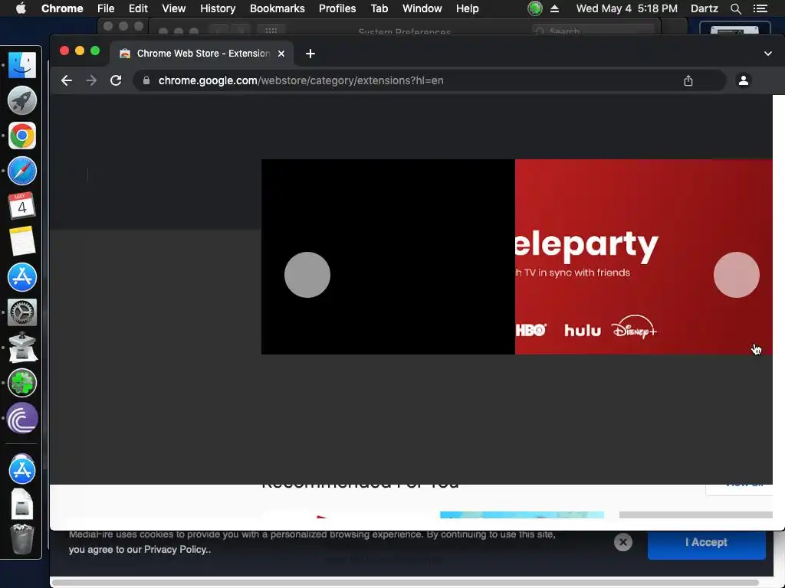Image resolution: width=785 pixels, height=588 pixels.
Task: Select the Chrome Web Store - Extensions tab
Action: pos(202,54)
